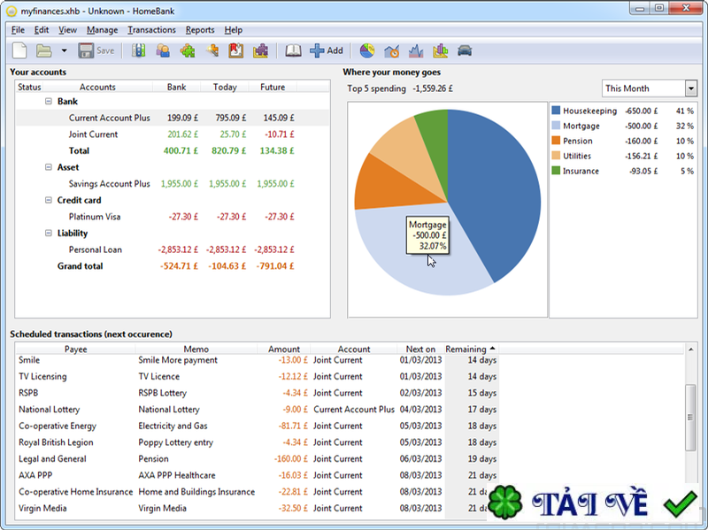Open the Categories green puzzle icon
This screenshot has width=708, height=530.
[187, 50]
